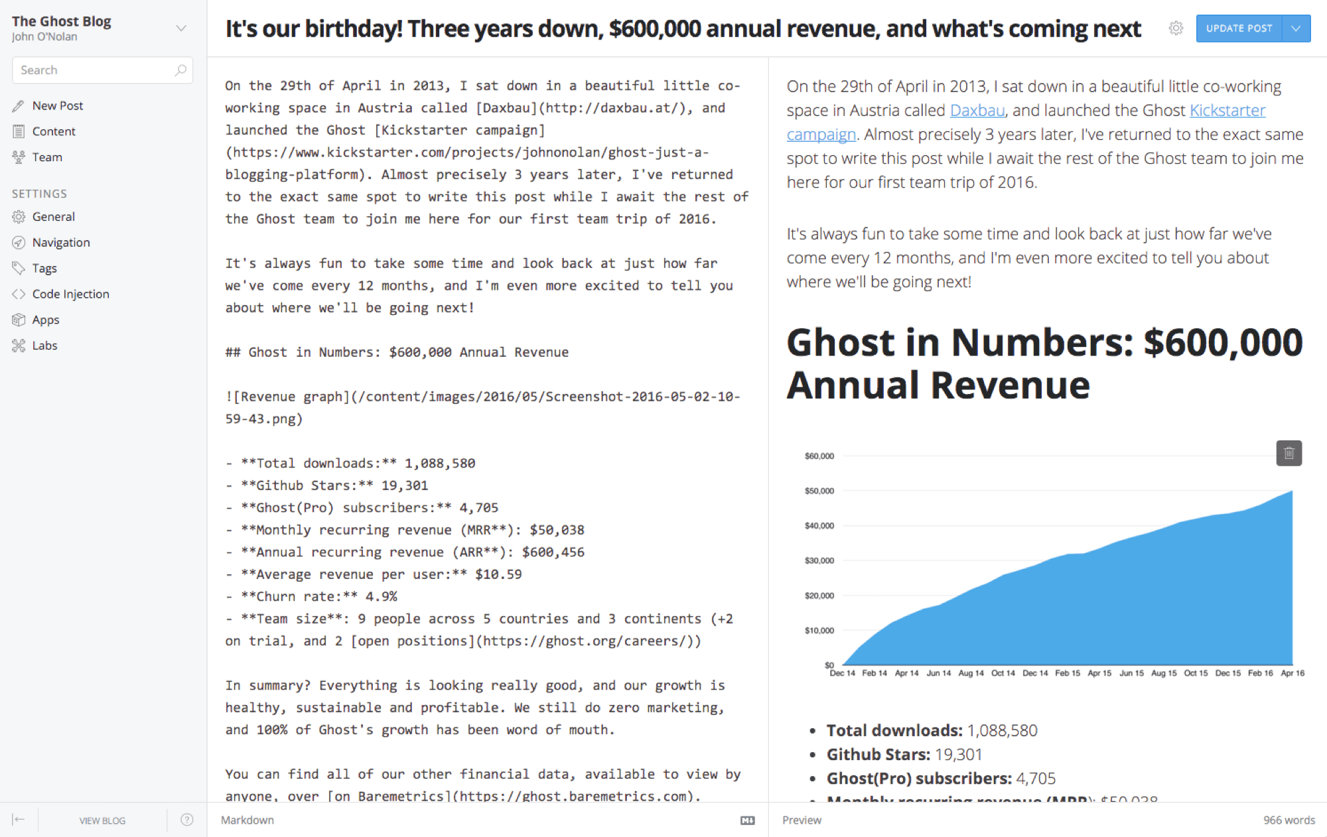Expand post status options next to Update Post

point(1297,29)
